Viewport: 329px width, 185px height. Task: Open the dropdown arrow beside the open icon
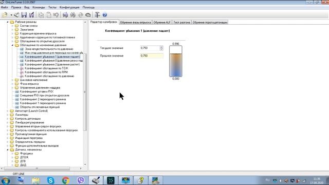11,15
